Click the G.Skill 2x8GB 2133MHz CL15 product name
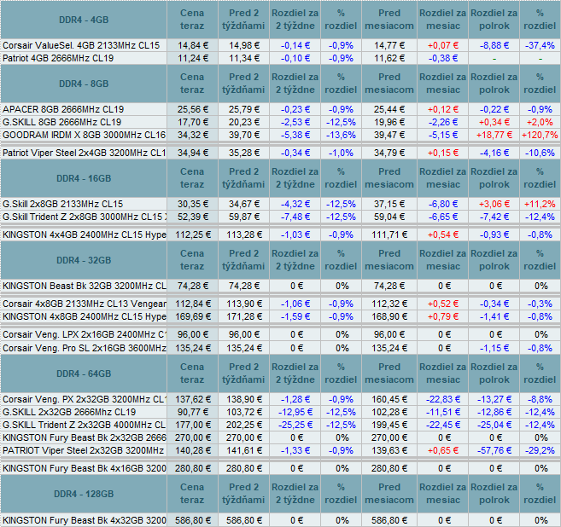The height and width of the screenshot is (527, 561). 62,204
